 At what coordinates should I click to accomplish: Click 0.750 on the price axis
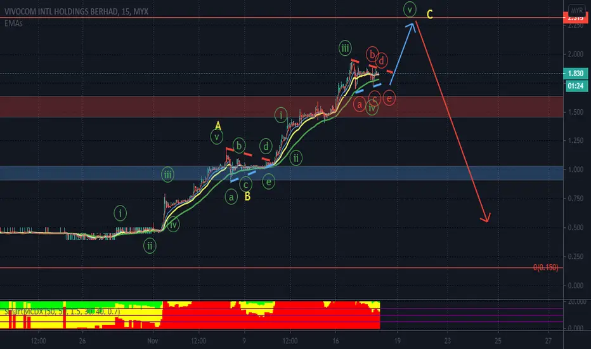(576, 199)
